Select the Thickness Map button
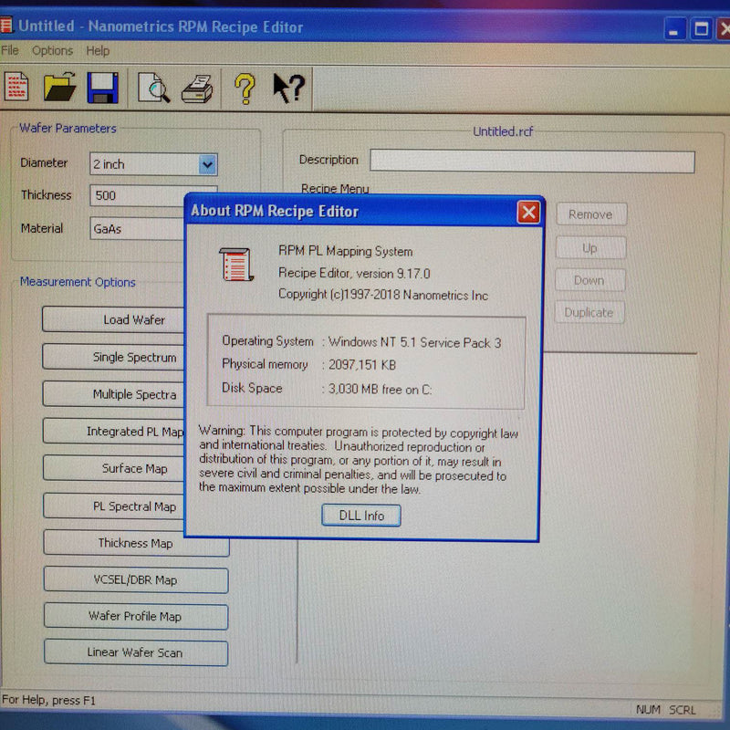Viewport: 730px width, 730px height. [x=135, y=543]
